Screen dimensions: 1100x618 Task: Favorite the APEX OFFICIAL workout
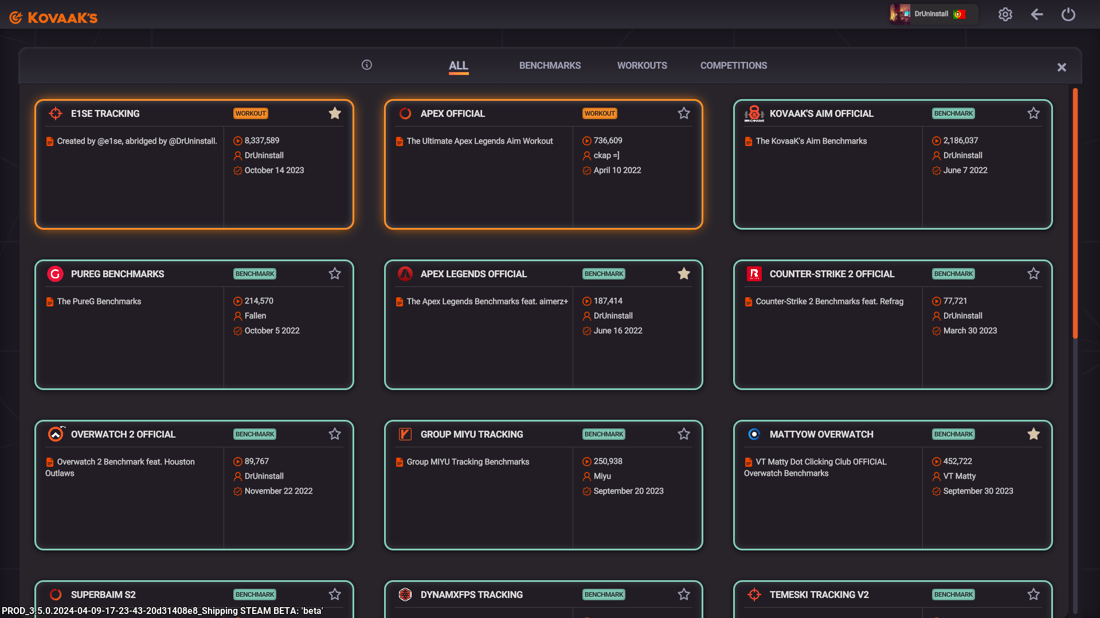click(684, 113)
